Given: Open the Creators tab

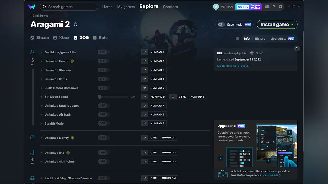Looking at the screenshot, I should 170,7.
